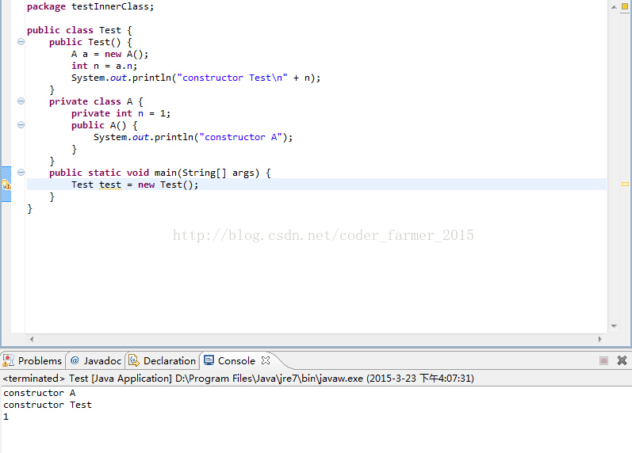The width and height of the screenshot is (632, 453).
Task: Click editor vertical scrollbar down arrow
Action: click(614, 326)
